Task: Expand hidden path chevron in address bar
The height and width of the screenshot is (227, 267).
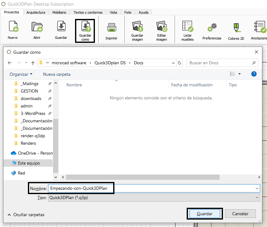Action: (47, 63)
